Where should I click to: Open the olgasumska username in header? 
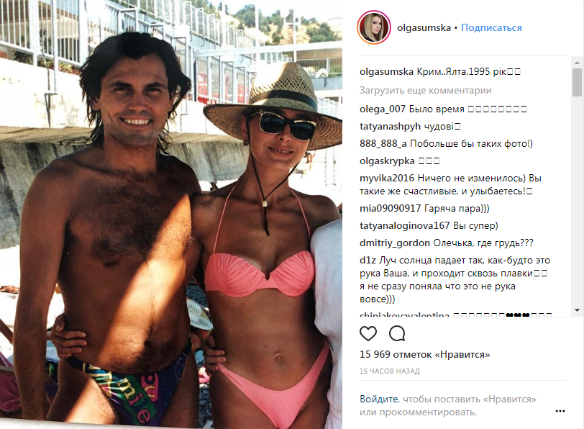pos(424,27)
